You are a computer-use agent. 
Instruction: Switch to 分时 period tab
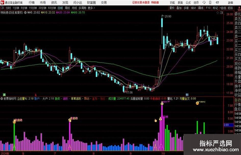pyautogui.click(x=8, y=8)
